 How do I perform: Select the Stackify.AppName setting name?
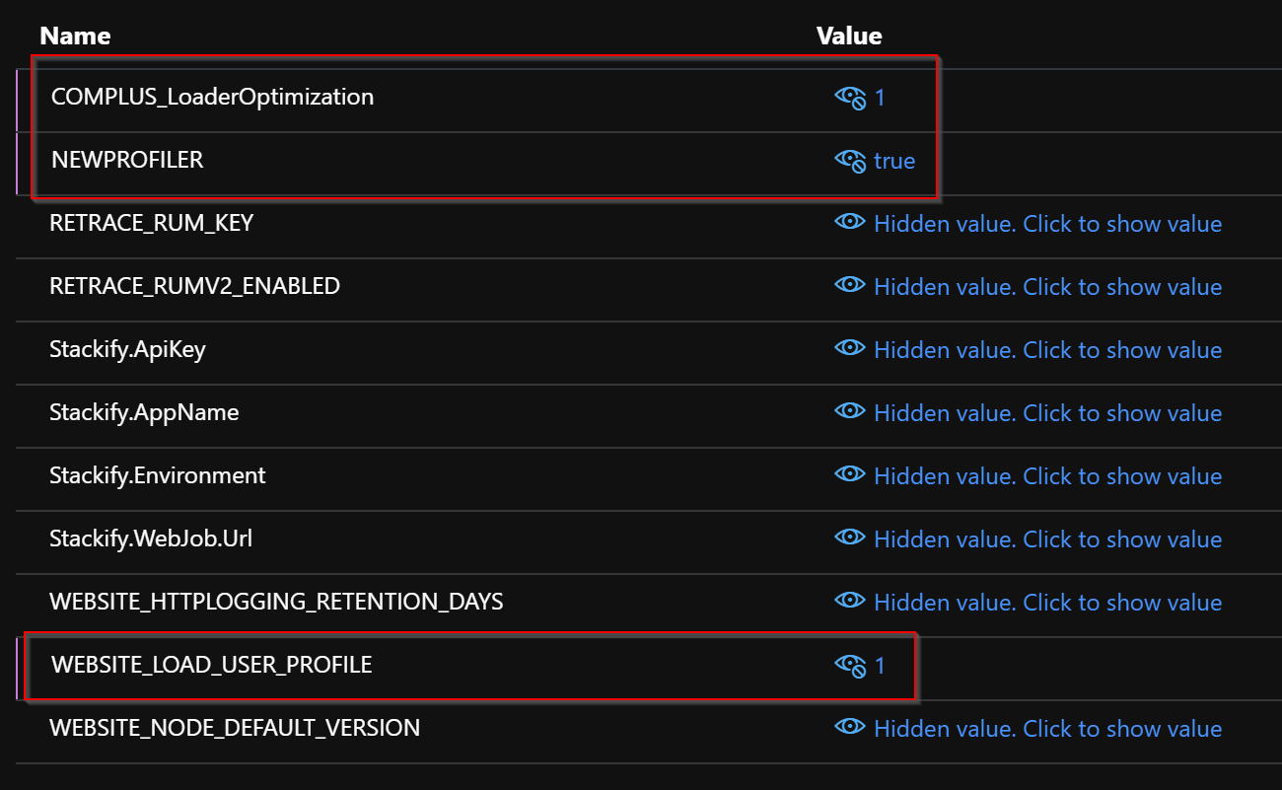click(x=144, y=412)
